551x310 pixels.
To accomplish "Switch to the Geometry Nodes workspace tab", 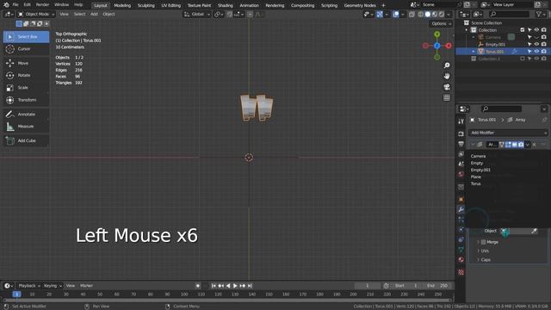I will coord(360,5).
